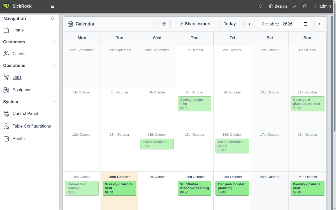
Task: Jump to Today in calendar
Action: coord(230,24)
